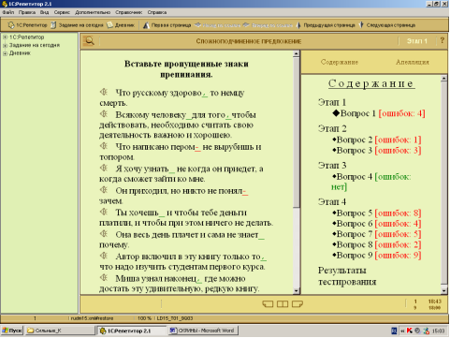The image size is (450, 338).
Task: Switch to СКРИНЫ - Microsoft Word taskbar window
Action: pyautogui.click(x=203, y=331)
